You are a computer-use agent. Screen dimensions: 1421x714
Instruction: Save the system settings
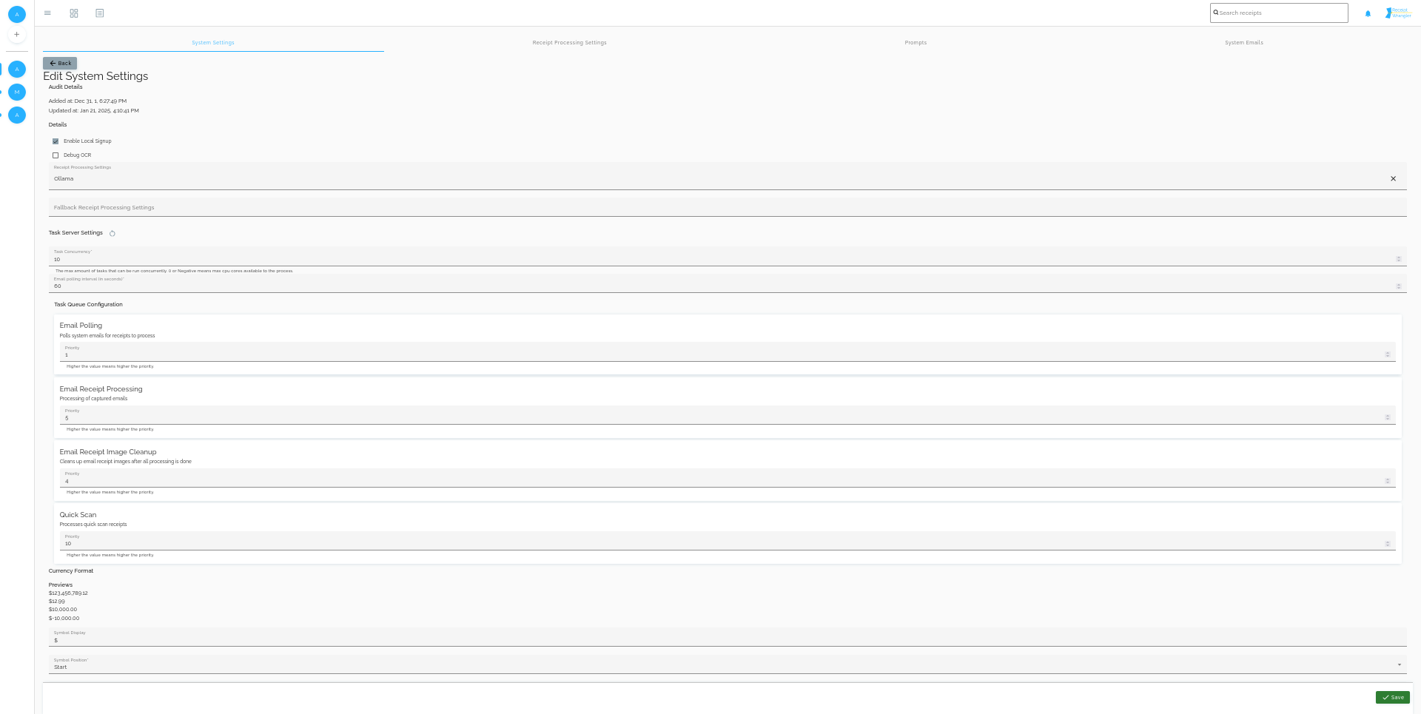pos(1392,698)
